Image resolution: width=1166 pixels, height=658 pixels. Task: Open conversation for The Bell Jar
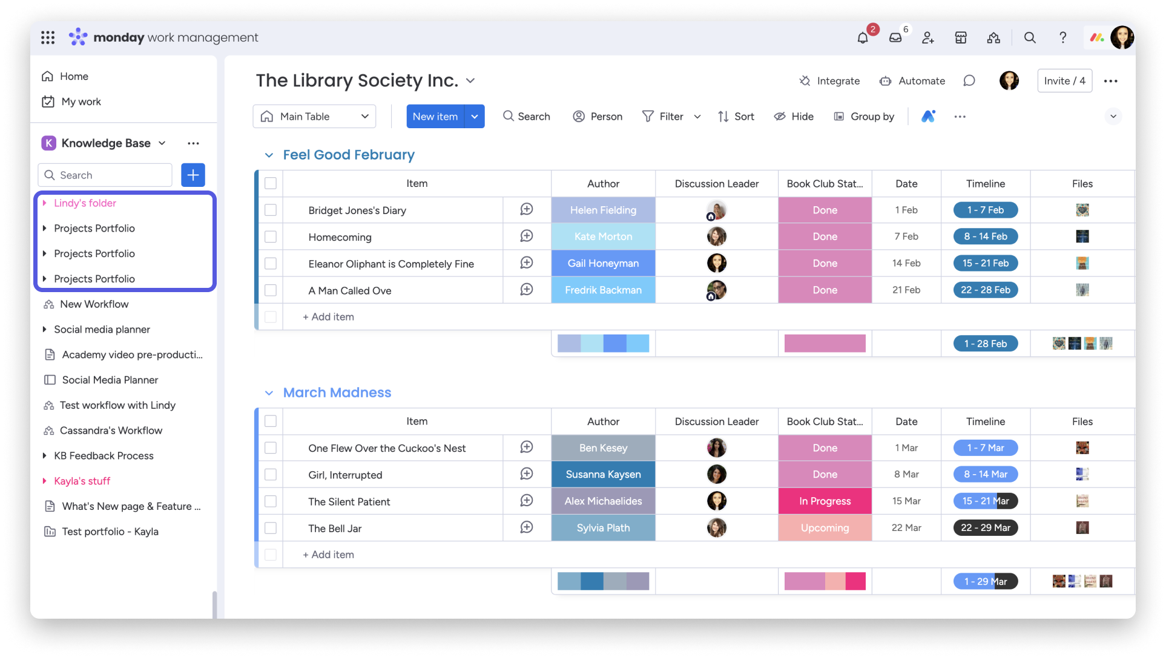[x=527, y=527]
